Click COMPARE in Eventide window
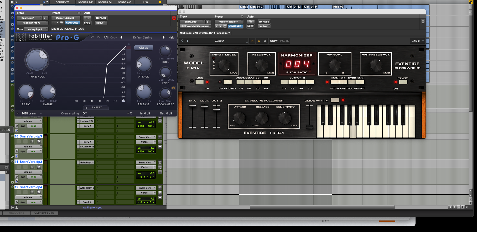477x232 pixels. point(235,26)
